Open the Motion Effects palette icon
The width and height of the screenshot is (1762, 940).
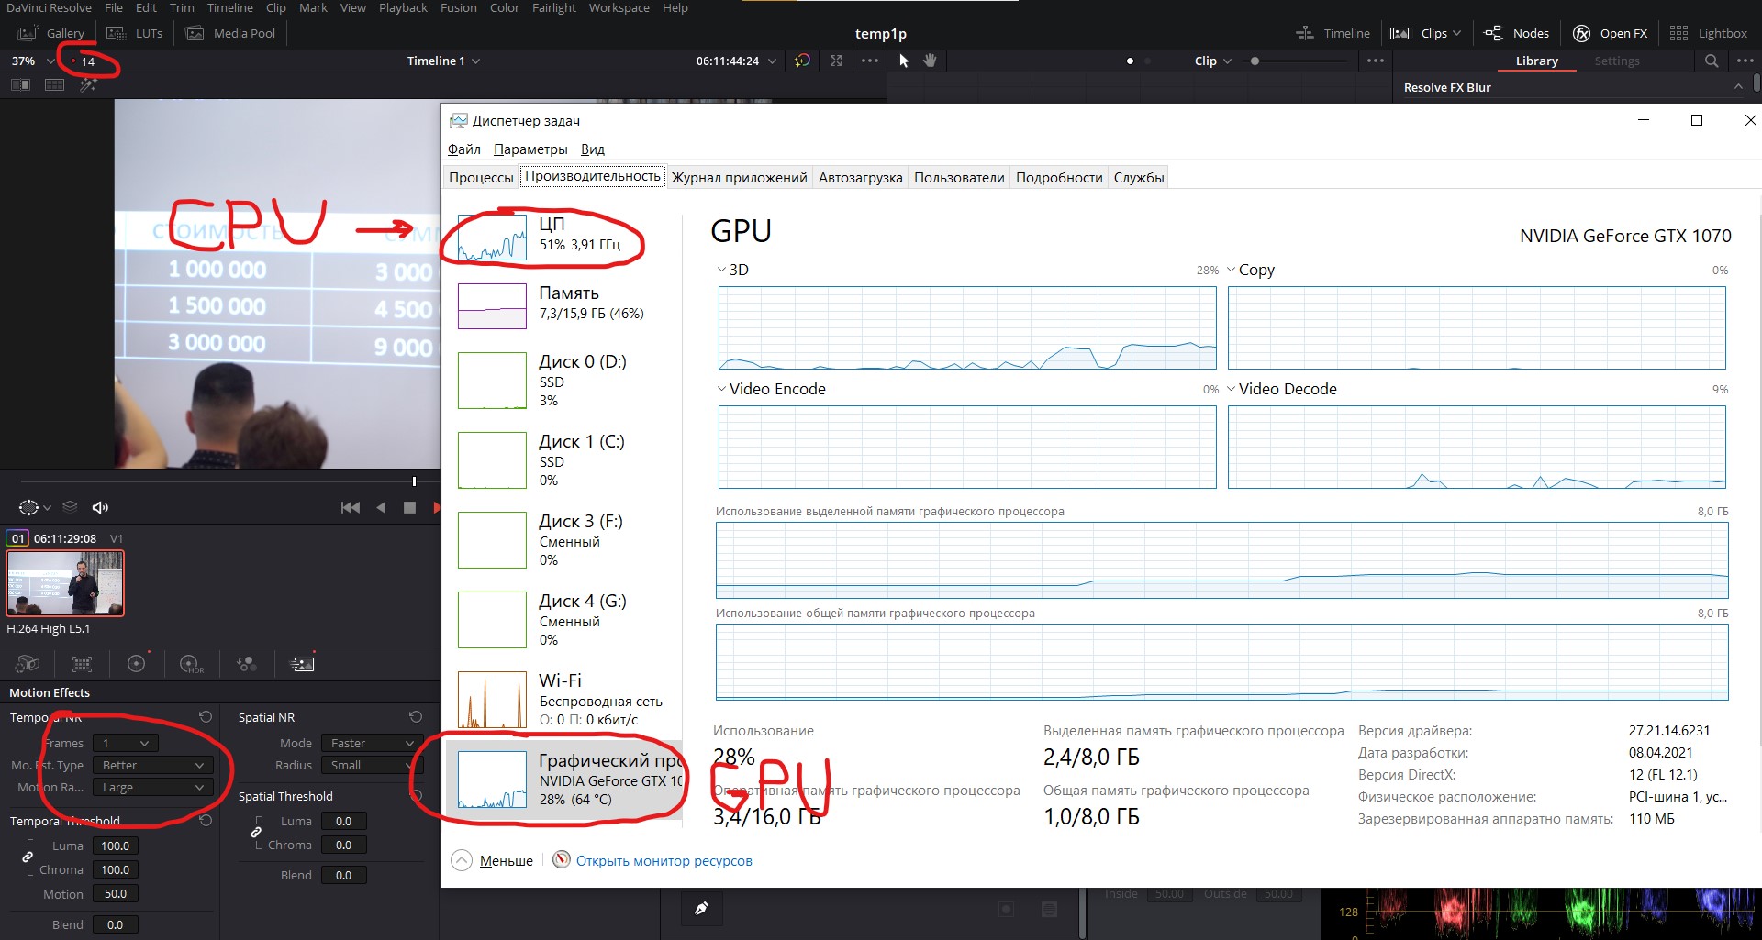click(x=302, y=664)
